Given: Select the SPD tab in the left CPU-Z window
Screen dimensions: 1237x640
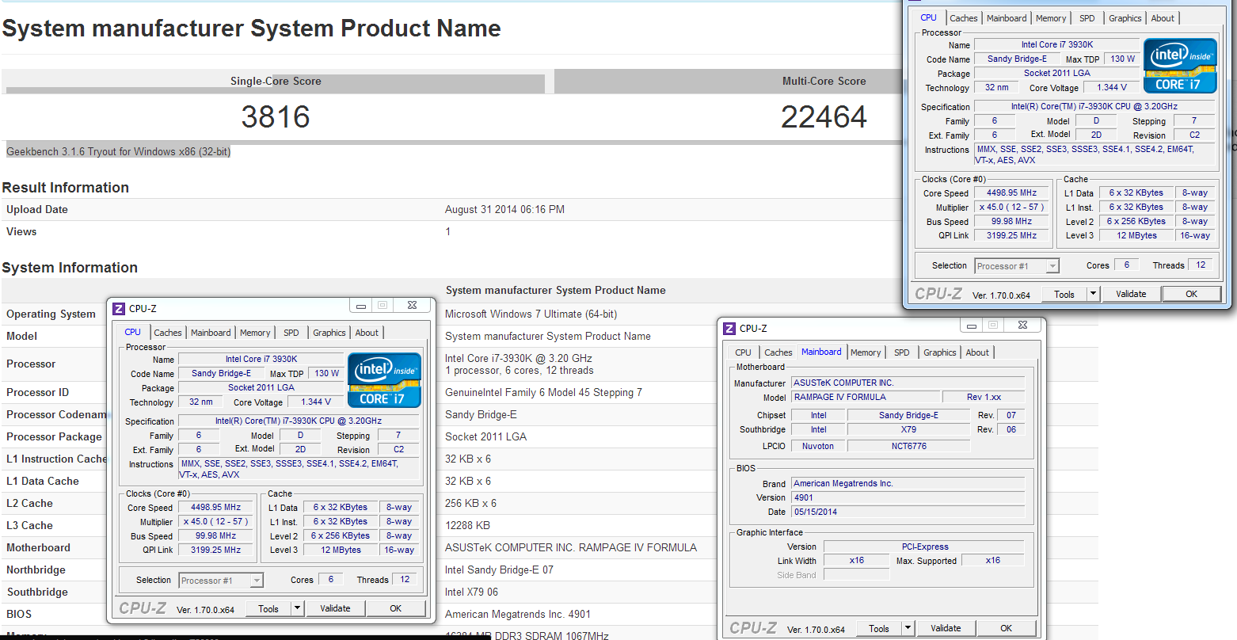Looking at the screenshot, I should point(291,333).
